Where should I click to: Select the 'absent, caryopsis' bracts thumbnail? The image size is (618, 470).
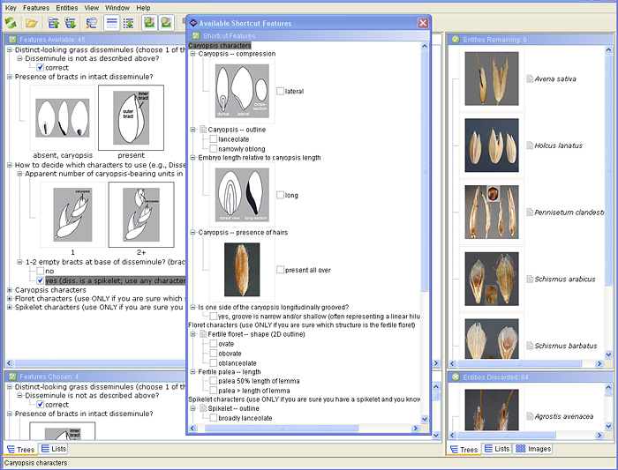(x=63, y=117)
